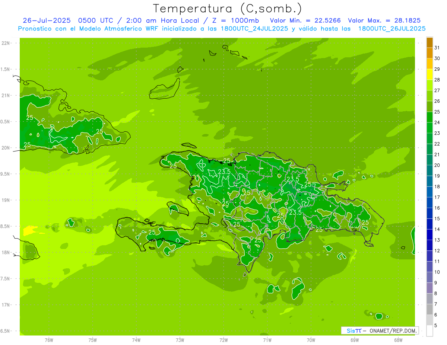The width and height of the screenshot is (447, 345).
Task: Click the "17N" latitude axis label
Action: [6, 305]
